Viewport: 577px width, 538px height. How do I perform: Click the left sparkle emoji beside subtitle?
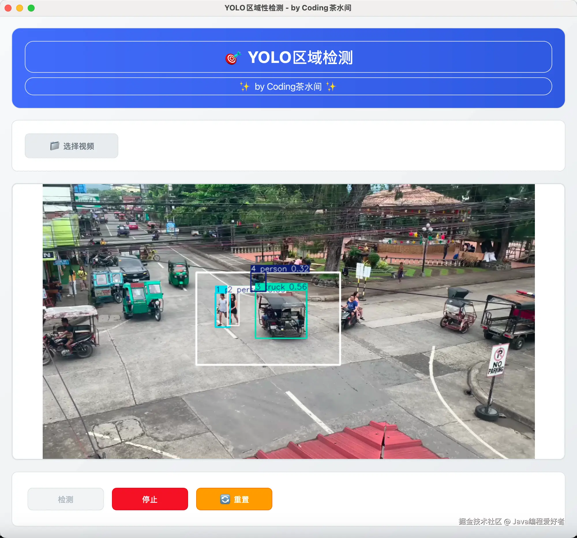[245, 87]
